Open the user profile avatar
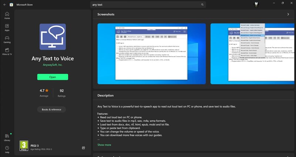296x157 pixels. [x=256, y=4]
